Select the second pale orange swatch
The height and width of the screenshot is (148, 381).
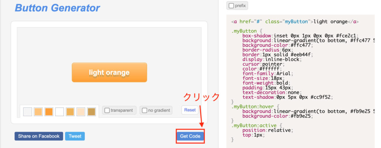[38, 112]
